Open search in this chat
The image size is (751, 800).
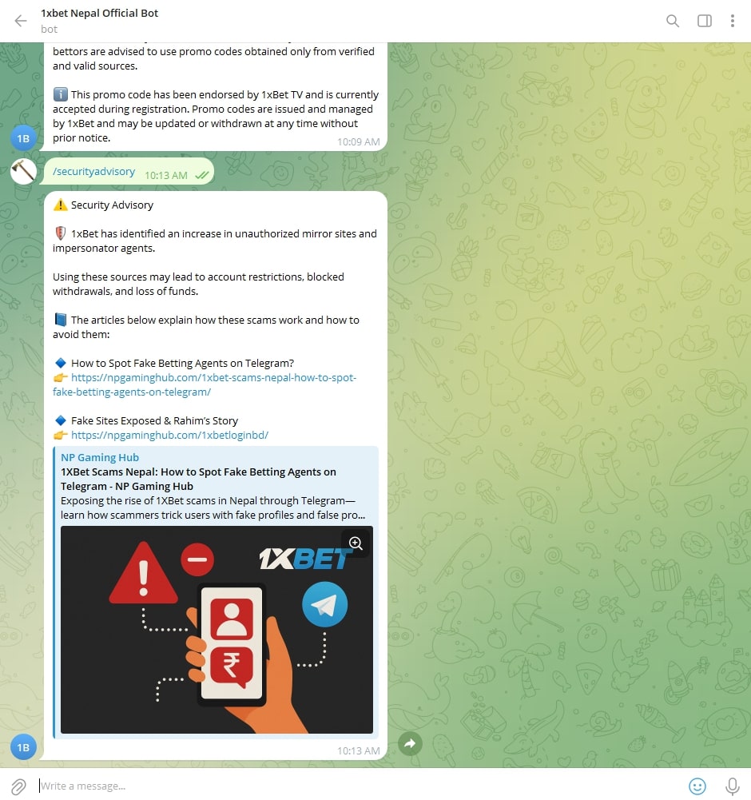(x=673, y=21)
